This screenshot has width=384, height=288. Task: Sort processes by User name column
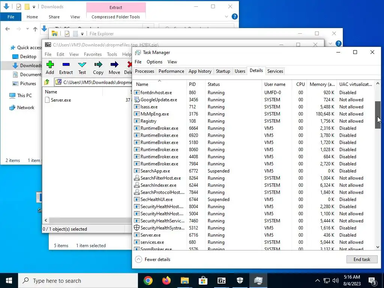pos(277,84)
